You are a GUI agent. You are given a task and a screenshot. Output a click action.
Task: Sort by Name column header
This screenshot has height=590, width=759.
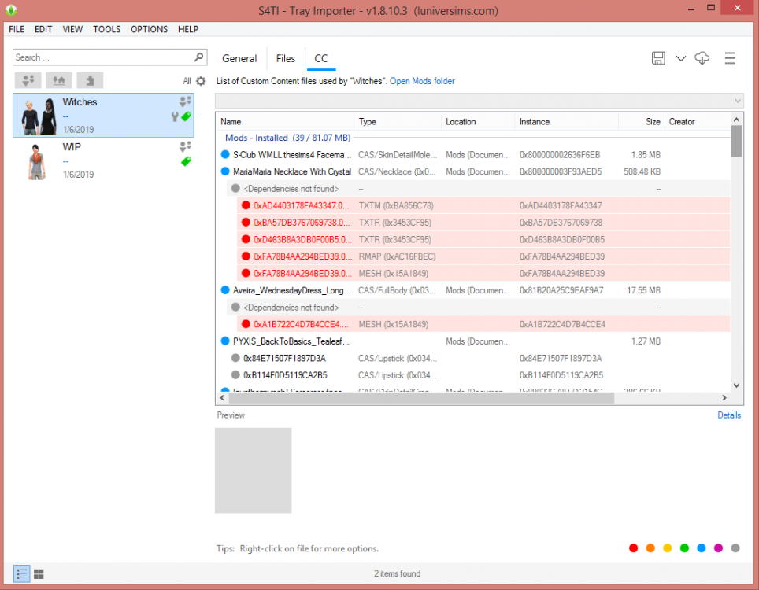[285, 121]
